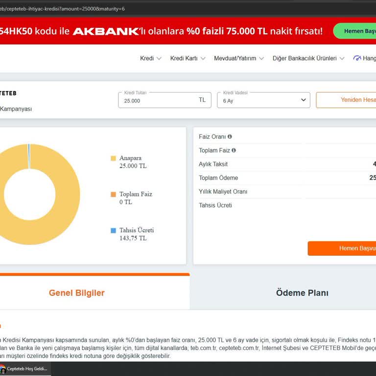The image size is (376, 376).
Task: Open the Kredi Kartı dropdown menu
Action: click(188, 58)
